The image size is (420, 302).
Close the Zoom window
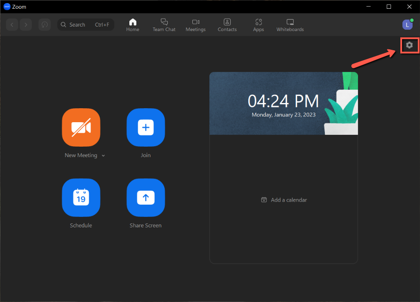[x=409, y=7]
